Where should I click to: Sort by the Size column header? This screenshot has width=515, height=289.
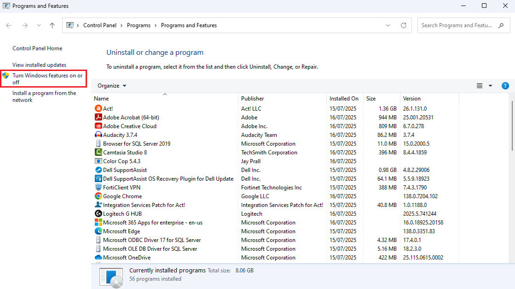click(382, 98)
